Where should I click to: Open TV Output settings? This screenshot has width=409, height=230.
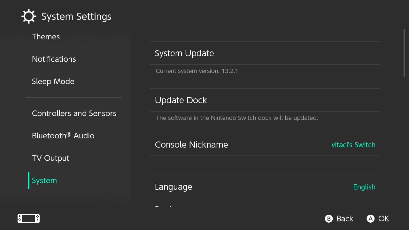(50, 158)
